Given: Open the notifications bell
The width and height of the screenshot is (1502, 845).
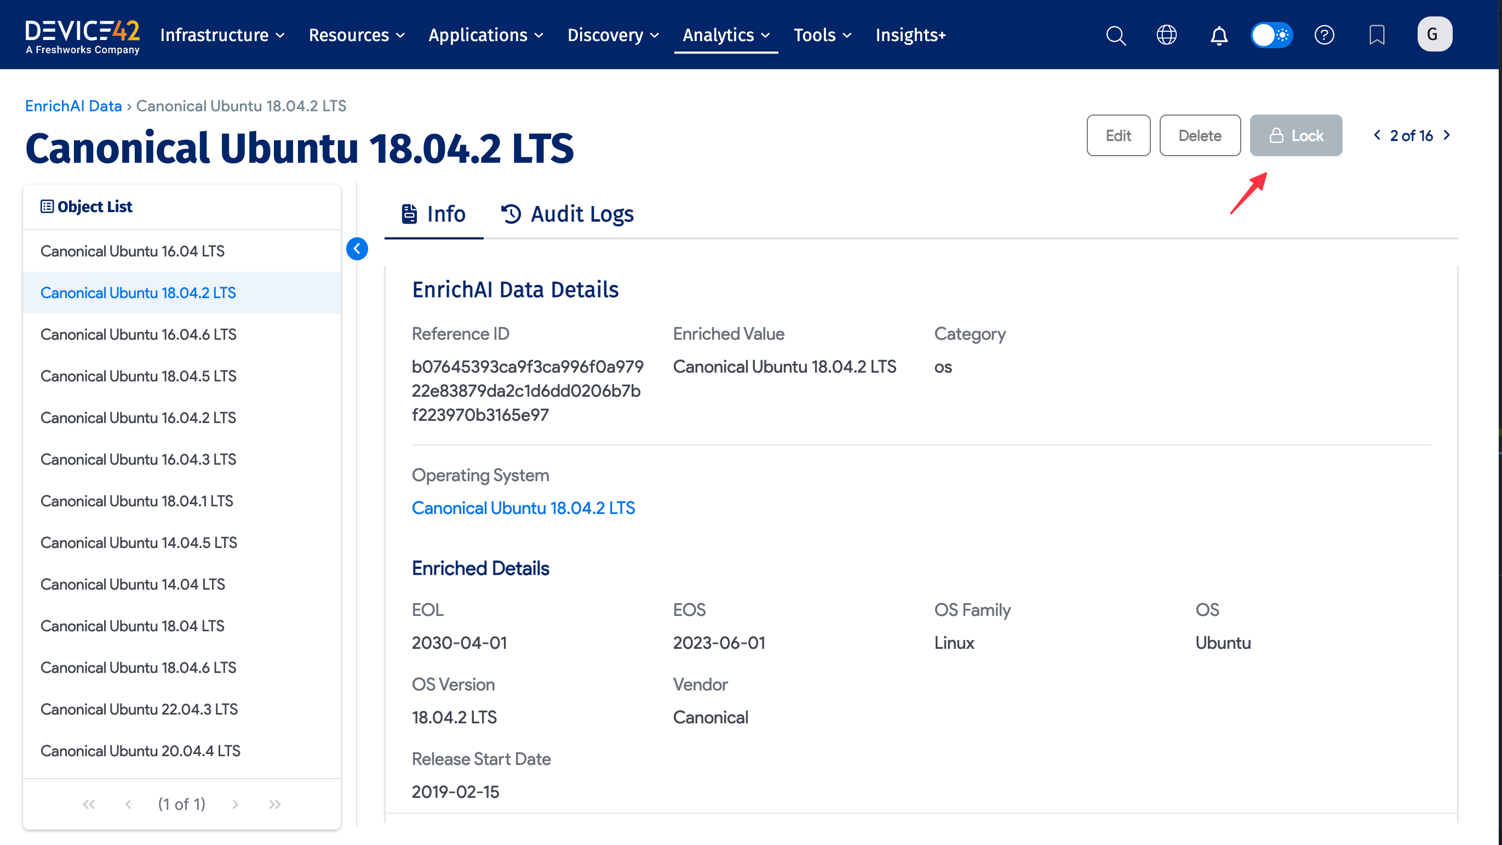Looking at the screenshot, I should click(1219, 35).
